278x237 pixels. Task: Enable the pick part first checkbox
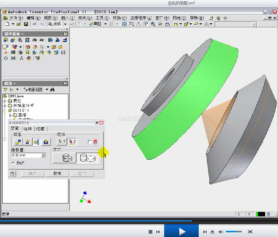pyautogui.click(x=90, y=142)
